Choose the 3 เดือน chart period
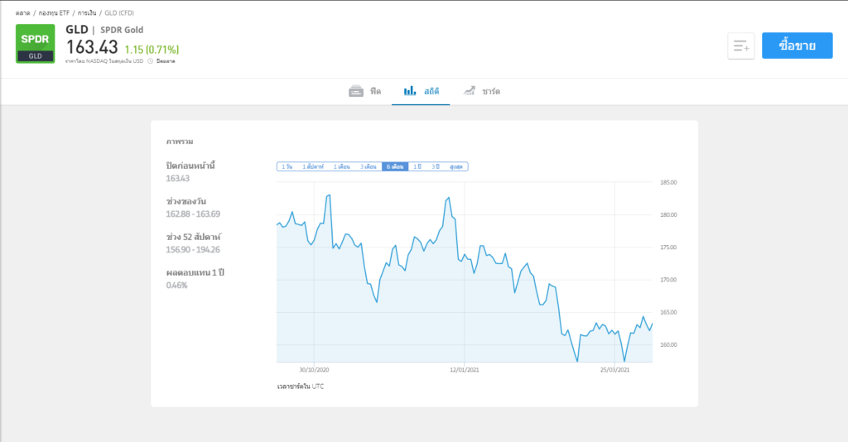The height and width of the screenshot is (442, 848). pos(369,166)
